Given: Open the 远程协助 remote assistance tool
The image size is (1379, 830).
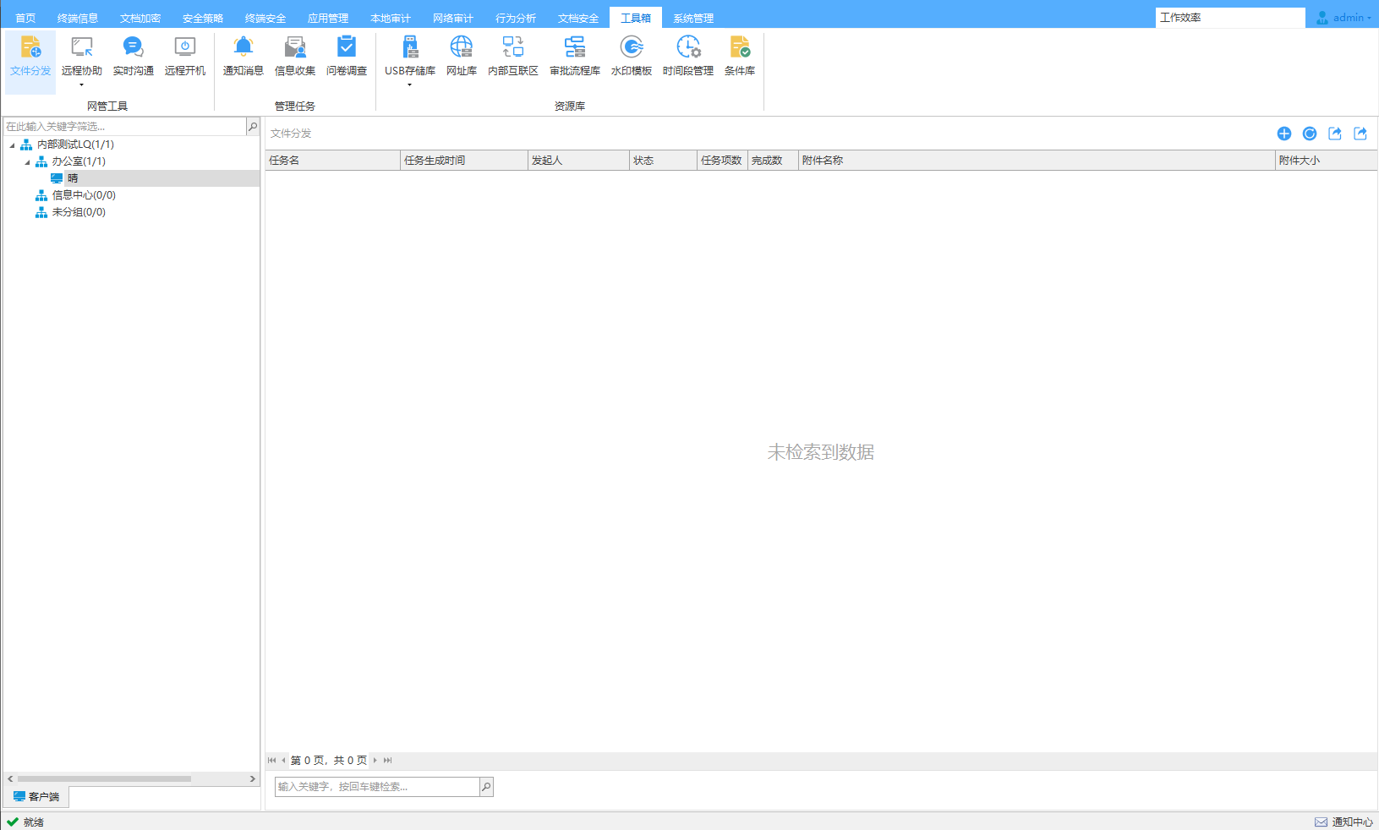Looking at the screenshot, I should (x=81, y=54).
